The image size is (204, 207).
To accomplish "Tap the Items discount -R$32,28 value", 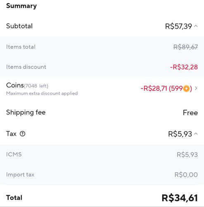I will (184, 67).
